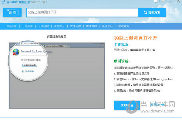182x120 pixels.
Task: Click the text 网页打不开，但QQ等聊天工具正常
Action: 134,50
